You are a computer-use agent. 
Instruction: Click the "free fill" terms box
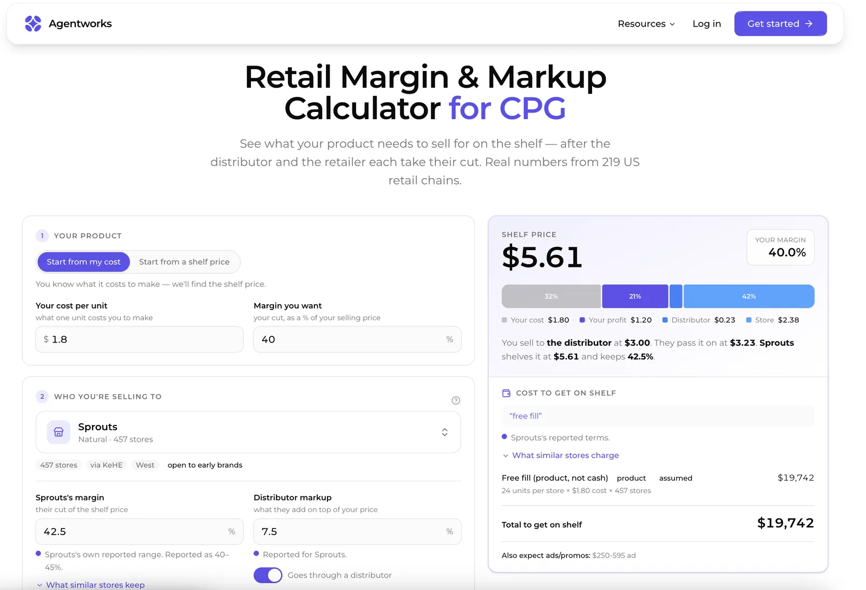pyautogui.click(x=658, y=416)
